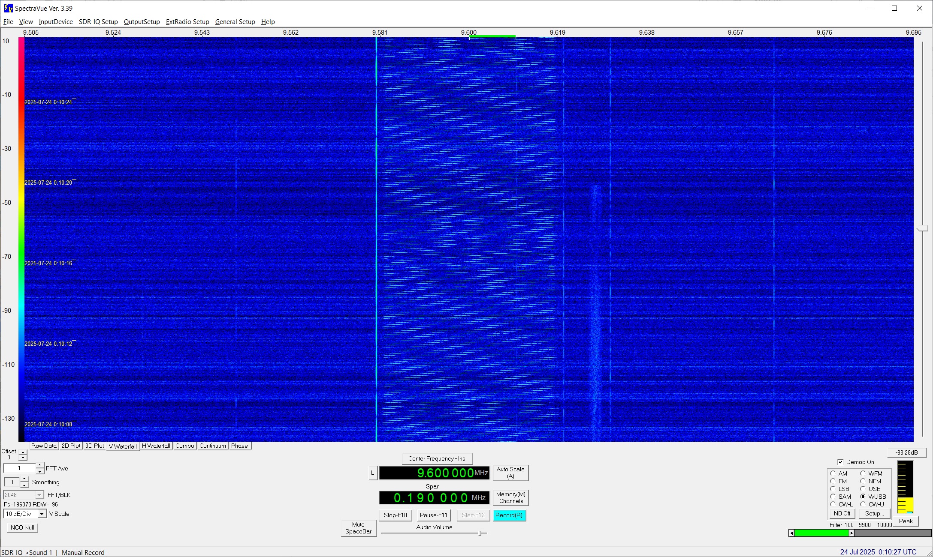933x557 pixels.
Task: Click the filter bar right arrow handle
Action: (851, 533)
